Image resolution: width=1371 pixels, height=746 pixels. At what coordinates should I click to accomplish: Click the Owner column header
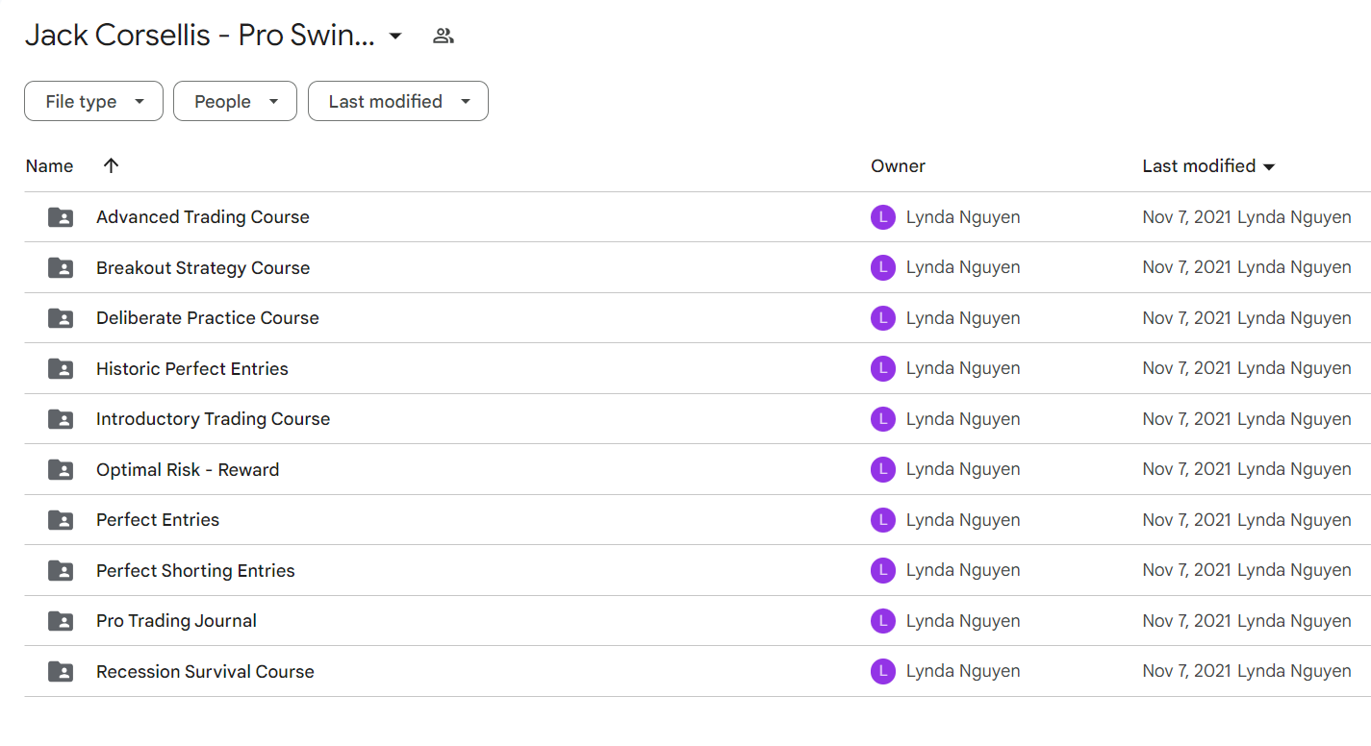(898, 166)
